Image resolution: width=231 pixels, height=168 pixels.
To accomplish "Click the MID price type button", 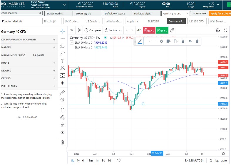I will pos(139,30).
